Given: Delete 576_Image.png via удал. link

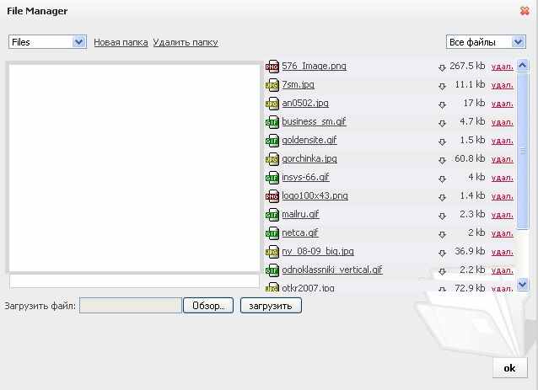Looking at the screenshot, I should click(503, 67).
